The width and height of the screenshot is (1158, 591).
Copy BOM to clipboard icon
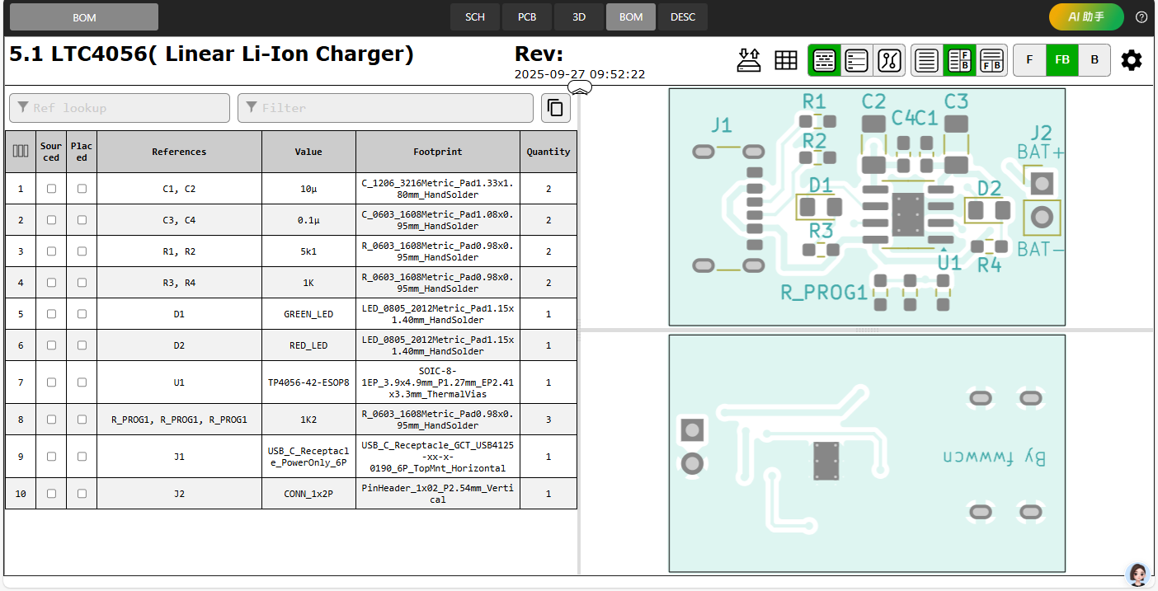[556, 108]
